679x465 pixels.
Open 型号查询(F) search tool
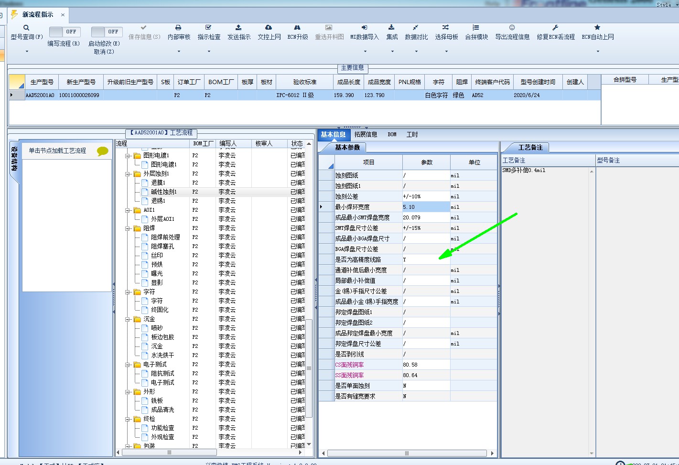coord(26,28)
